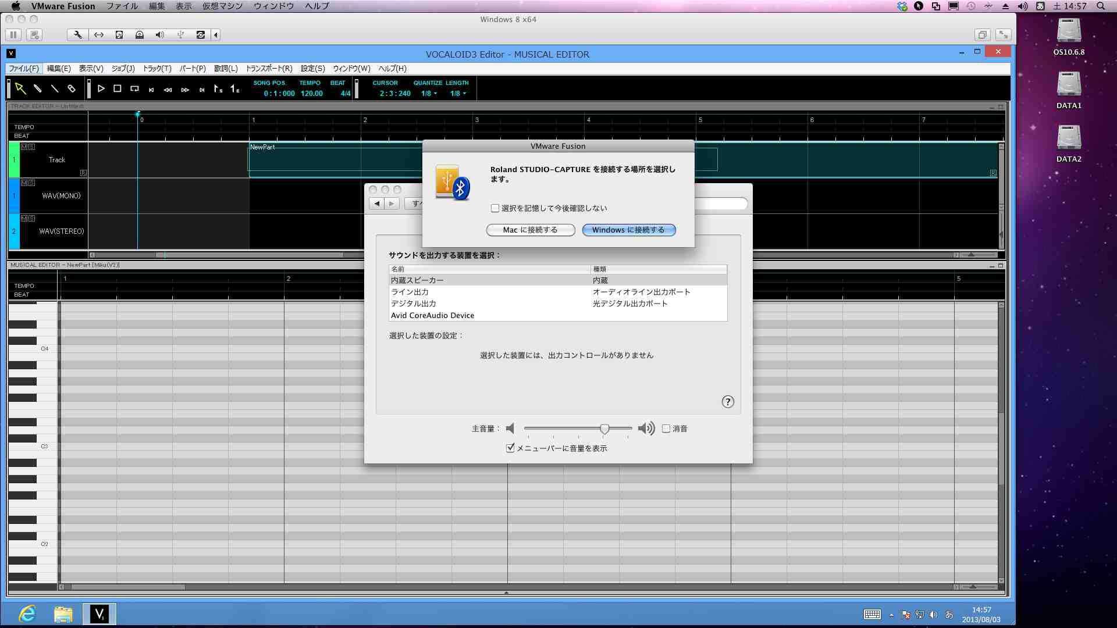This screenshot has height=628, width=1117.
Task: Click VMware sync/sharing icon in toolbar
Action: click(x=201, y=35)
